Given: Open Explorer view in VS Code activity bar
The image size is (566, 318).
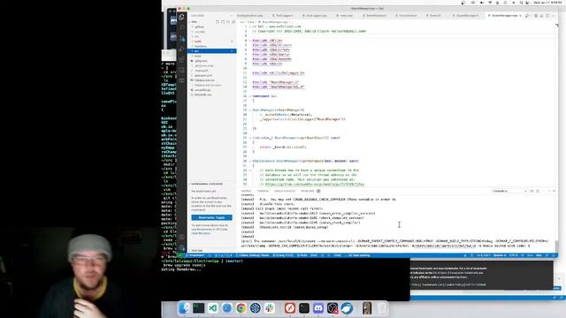Looking at the screenshot, I should (182, 17).
